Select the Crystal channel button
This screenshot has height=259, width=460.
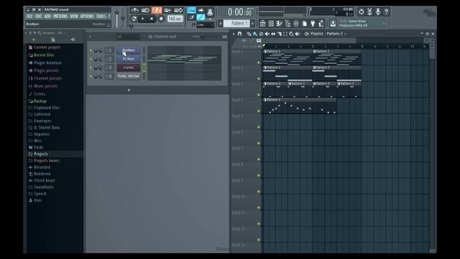[x=129, y=68]
